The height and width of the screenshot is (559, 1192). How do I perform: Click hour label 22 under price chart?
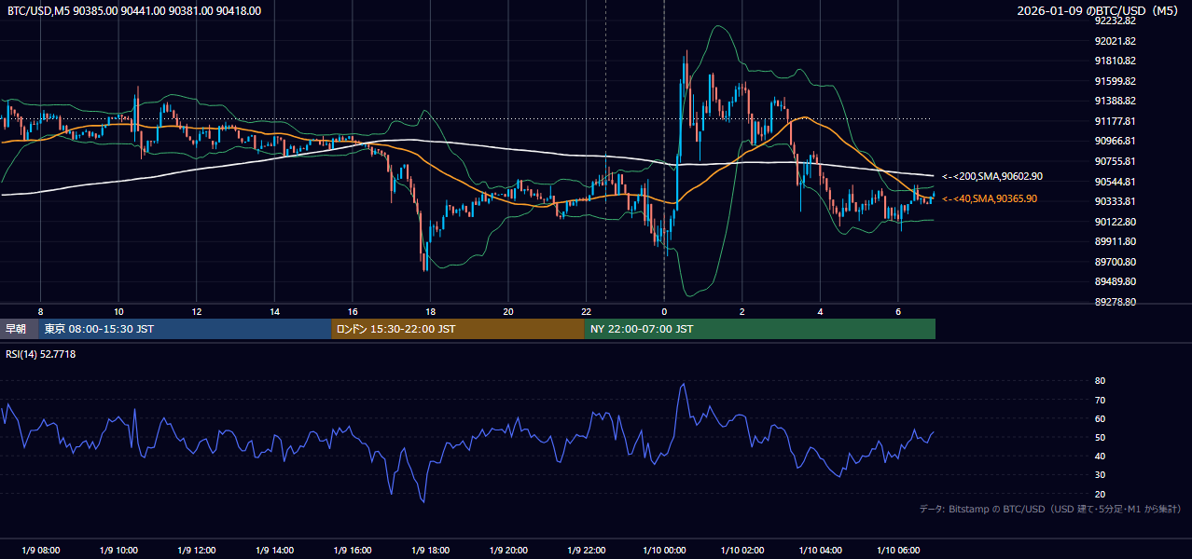(x=586, y=311)
